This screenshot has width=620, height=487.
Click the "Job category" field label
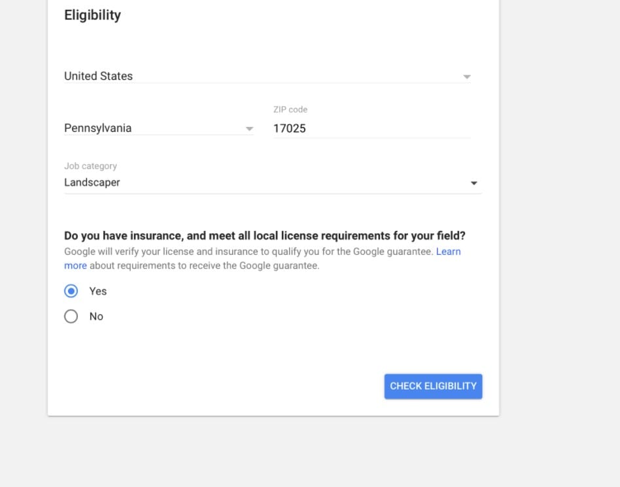click(90, 166)
